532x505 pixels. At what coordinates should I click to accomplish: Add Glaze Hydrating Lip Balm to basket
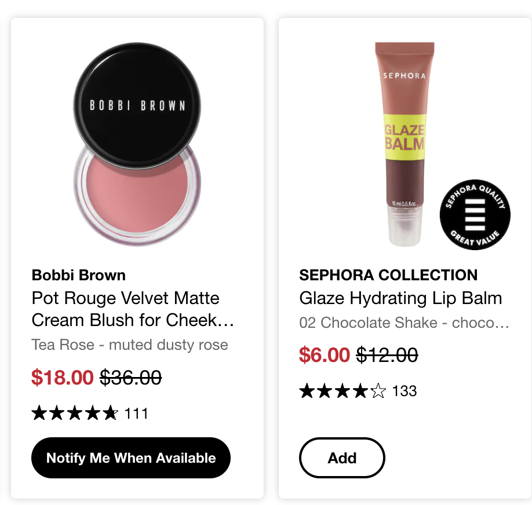(x=342, y=458)
